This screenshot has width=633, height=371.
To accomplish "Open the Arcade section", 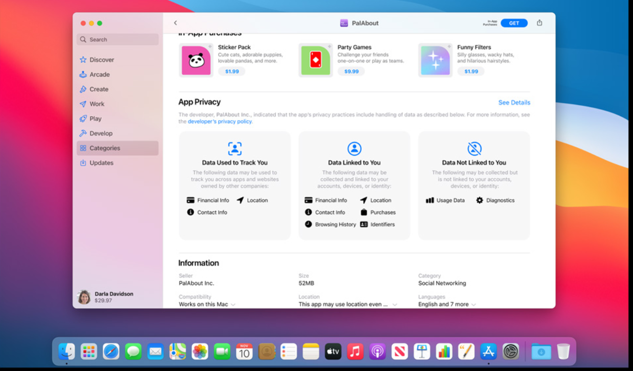I will click(117, 75).
